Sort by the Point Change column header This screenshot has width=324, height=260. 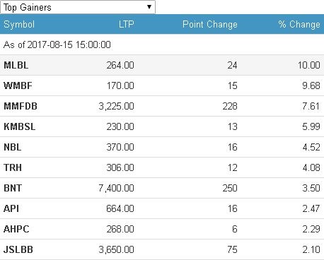(x=210, y=25)
